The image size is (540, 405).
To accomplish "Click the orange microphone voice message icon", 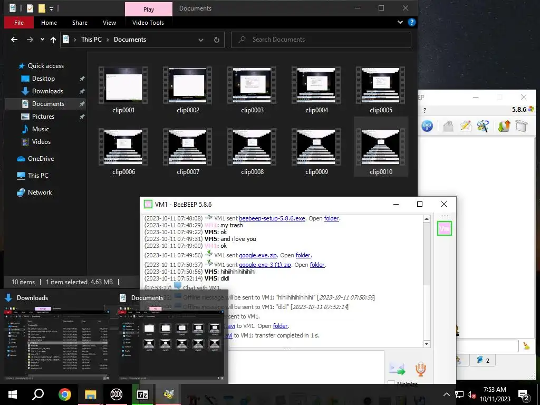I will (x=420, y=369).
